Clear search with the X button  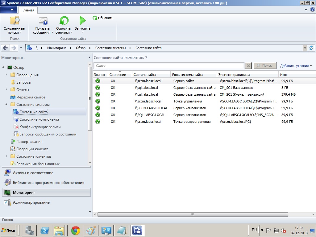coord(248,66)
